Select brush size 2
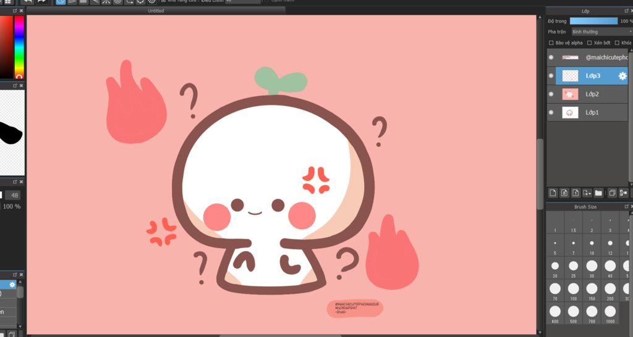Screen dimensions: 633x337 [x=592, y=223]
